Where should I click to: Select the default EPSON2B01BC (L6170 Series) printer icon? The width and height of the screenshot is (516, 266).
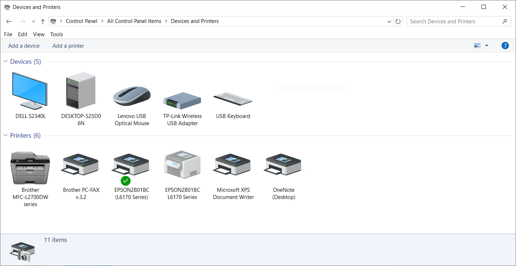131,165
